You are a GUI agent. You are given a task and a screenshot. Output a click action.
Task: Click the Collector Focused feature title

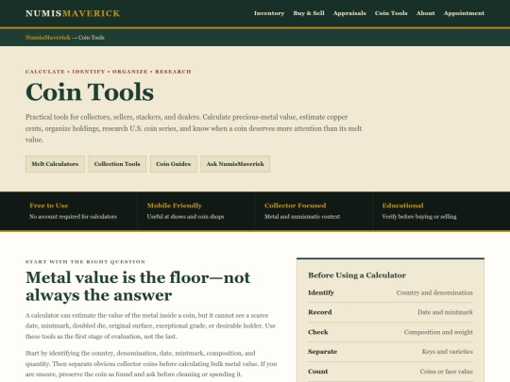tap(295, 206)
